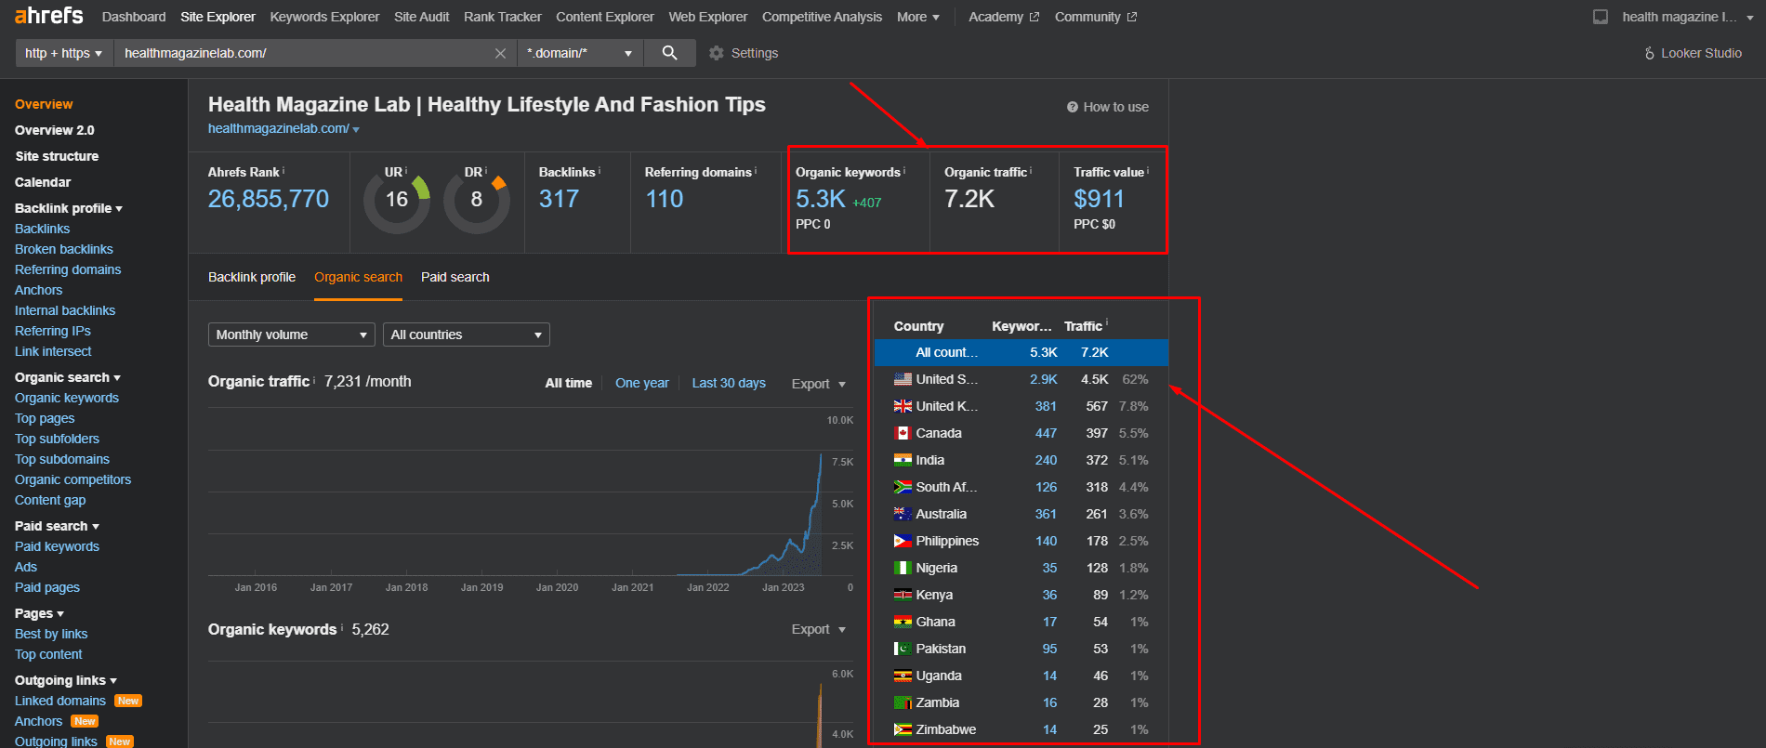Open the Linked domains sidebar link

[60, 701]
